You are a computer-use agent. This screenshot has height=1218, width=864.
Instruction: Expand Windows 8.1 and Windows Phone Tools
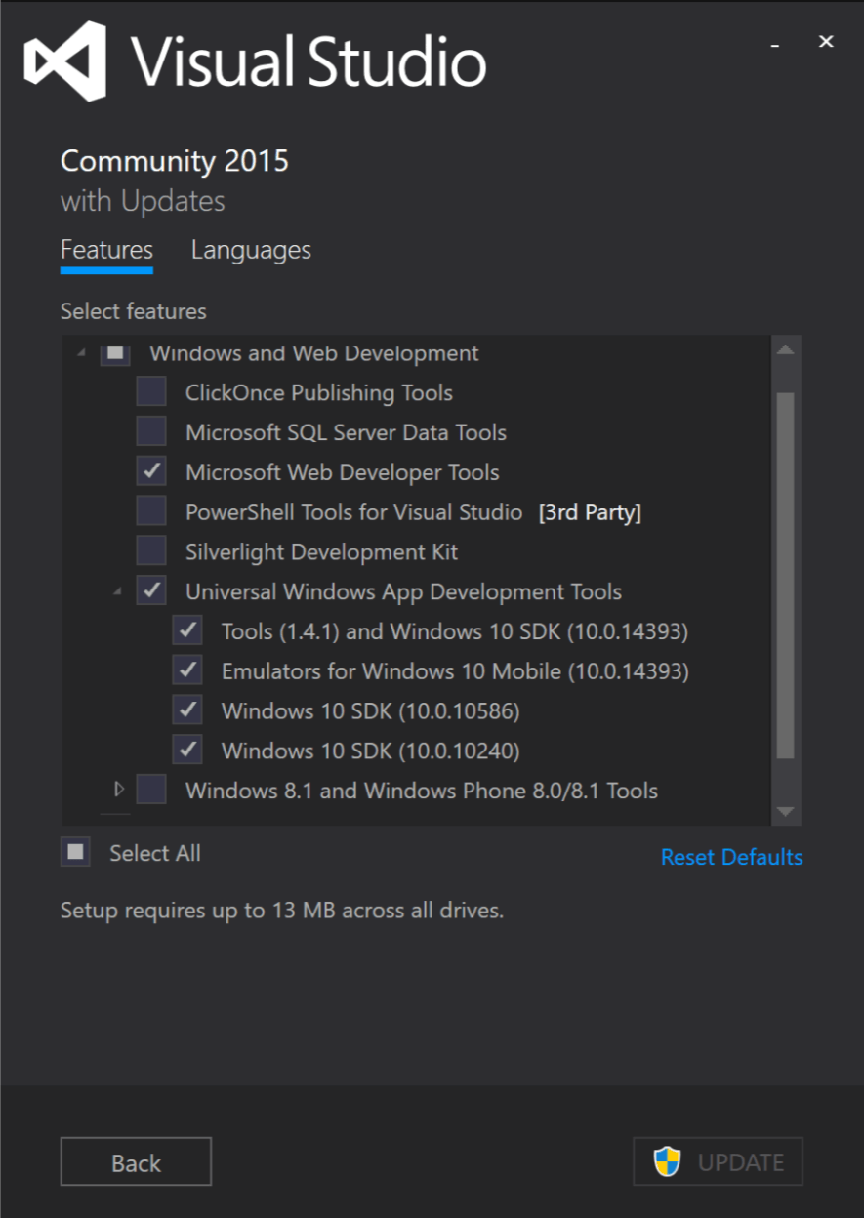tap(118, 789)
